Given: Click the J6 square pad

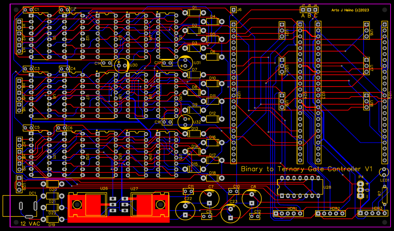Looking at the screenshot, I should tap(233, 10).
